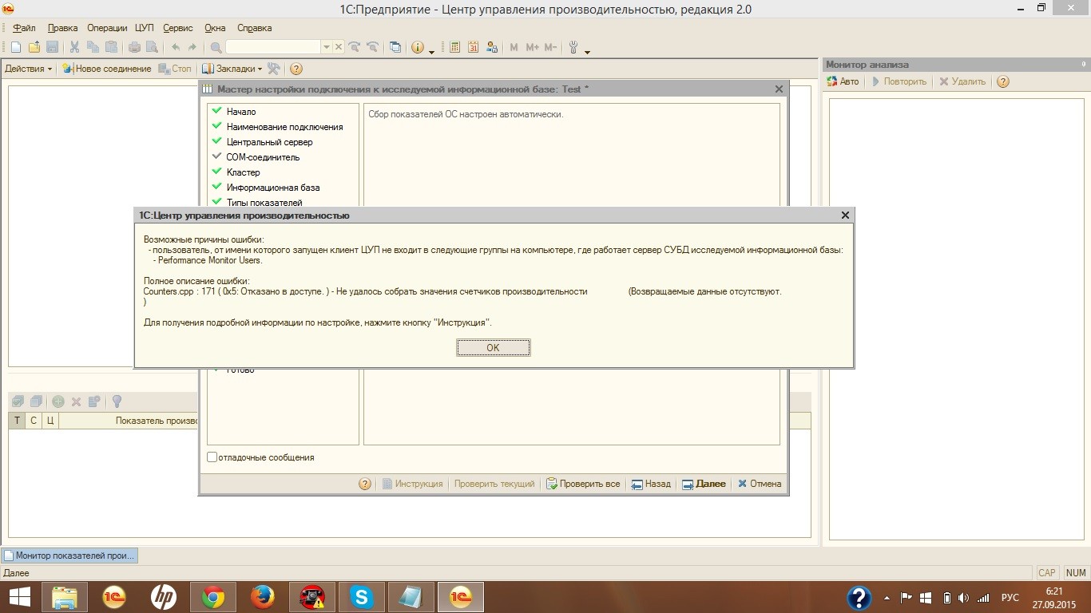Expand the Действия dropdown
The height and width of the screenshot is (613, 1091).
pyautogui.click(x=28, y=69)
